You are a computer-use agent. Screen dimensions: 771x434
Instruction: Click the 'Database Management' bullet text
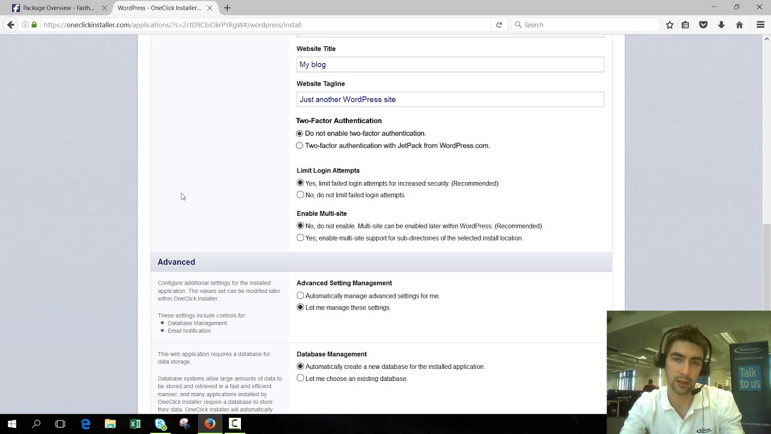pos(197,323)
